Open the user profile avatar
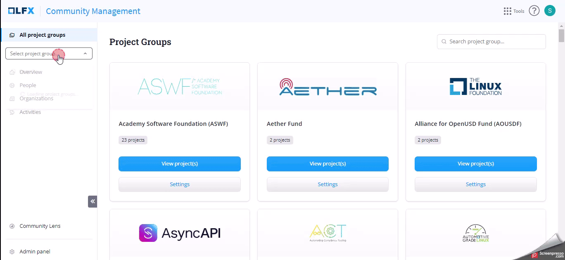The height and width of the screenshot is (260, 565). pos(550,11)
